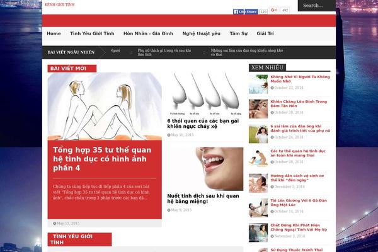The width and height of the screenshot is (378, 252).
Task: Click the sidebar date December 5, 2014
Action: (x=289, y=186)
